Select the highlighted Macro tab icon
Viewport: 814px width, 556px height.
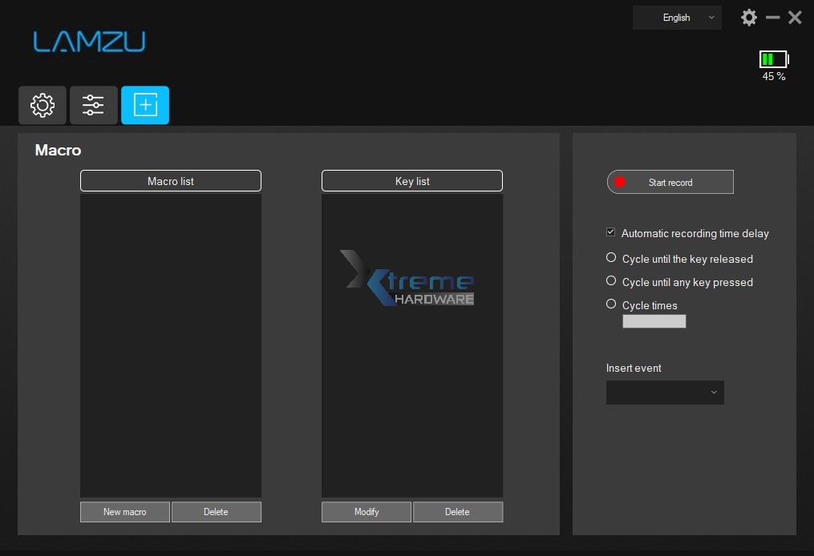click(x=145, y=105)
